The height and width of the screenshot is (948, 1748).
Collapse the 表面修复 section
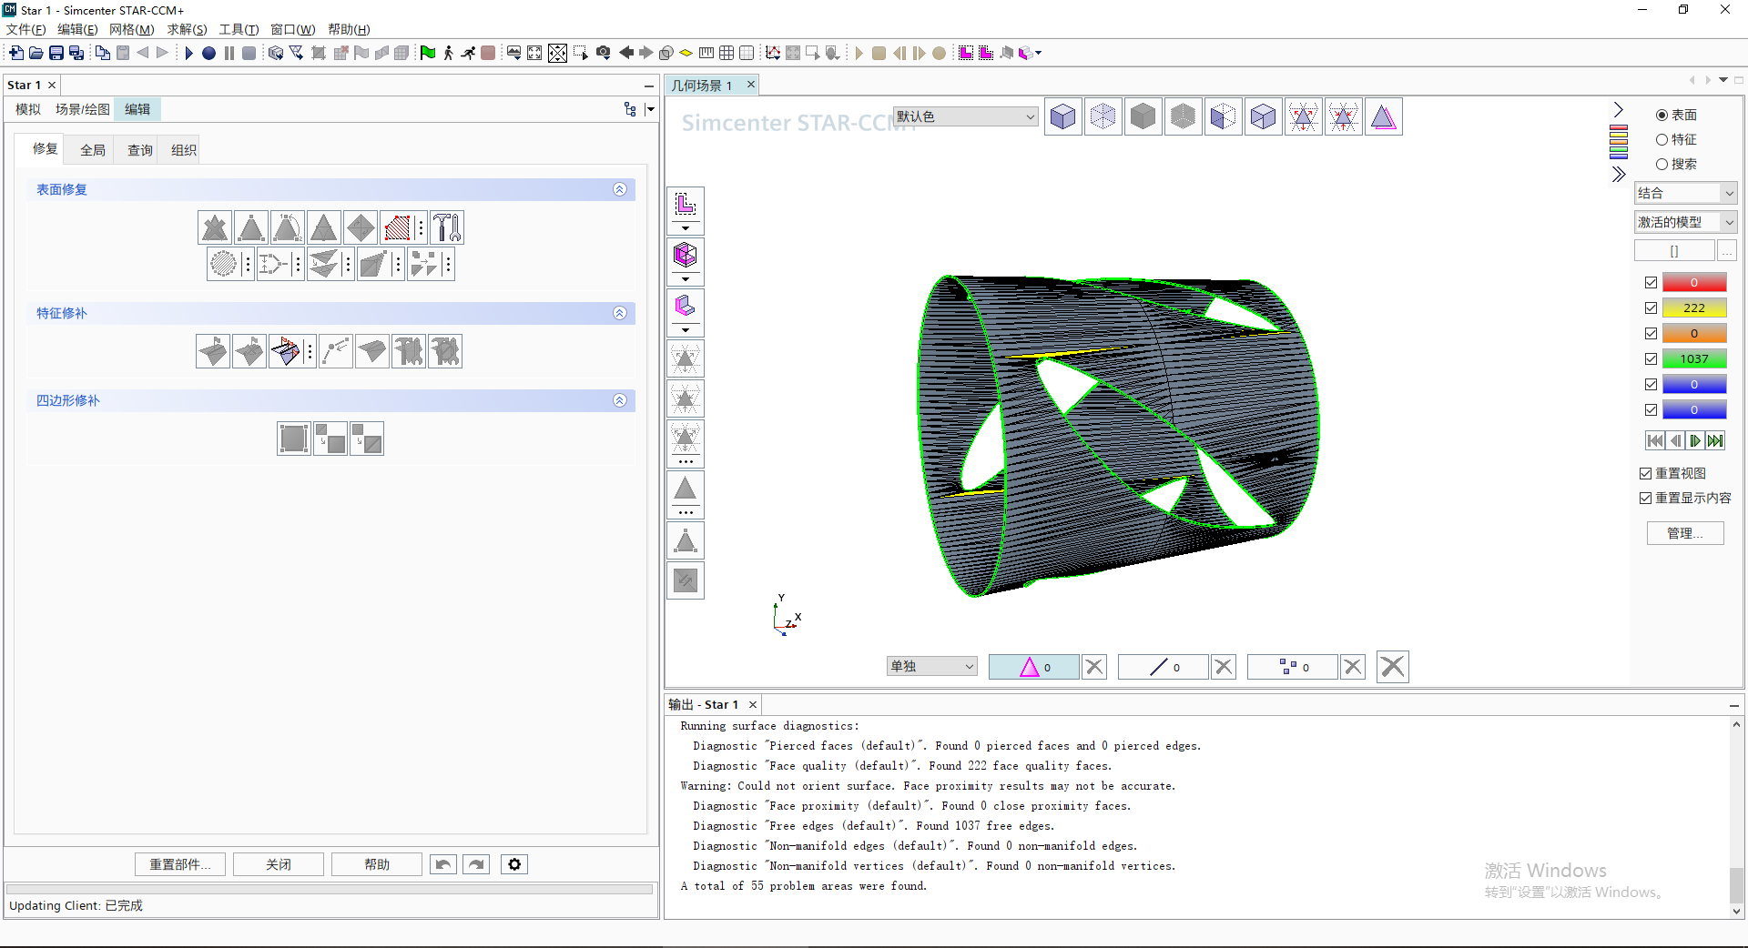pos(620,189)
